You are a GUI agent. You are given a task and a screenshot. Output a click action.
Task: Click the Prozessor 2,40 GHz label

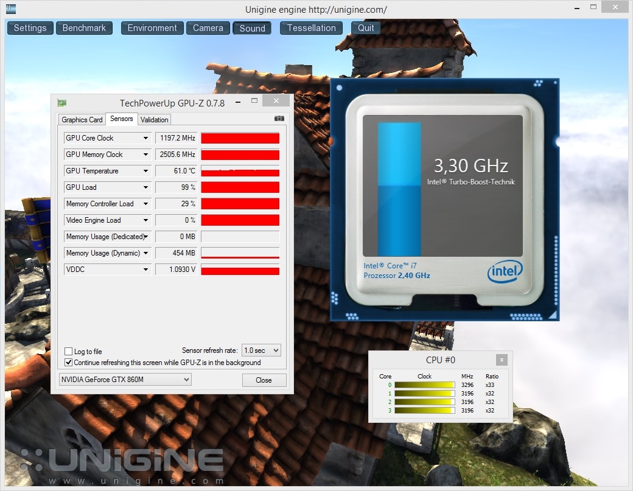(x=396, y=276)
